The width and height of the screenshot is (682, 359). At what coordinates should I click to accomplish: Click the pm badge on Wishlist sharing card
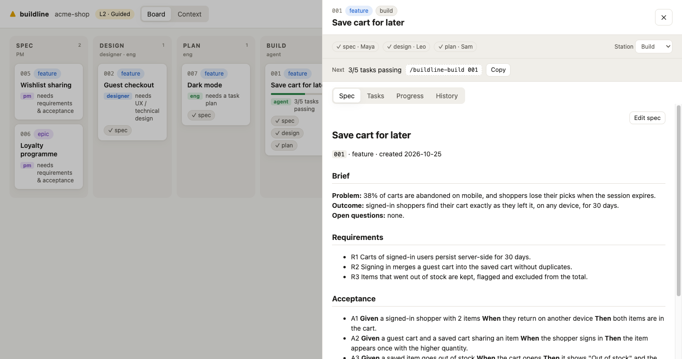click(x=27, y=96)
